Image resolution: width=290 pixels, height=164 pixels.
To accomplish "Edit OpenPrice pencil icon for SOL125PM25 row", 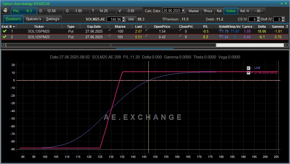I will [146, 35].
